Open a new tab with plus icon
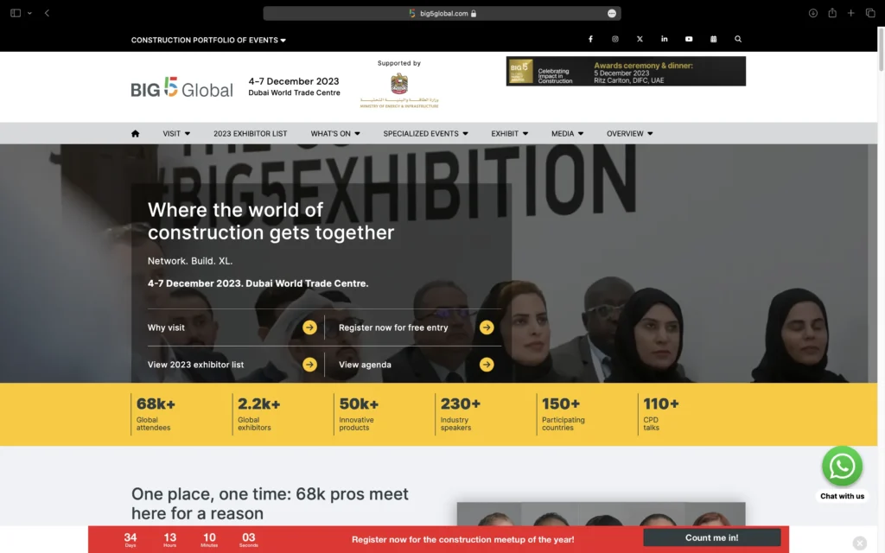 [850, 13]
